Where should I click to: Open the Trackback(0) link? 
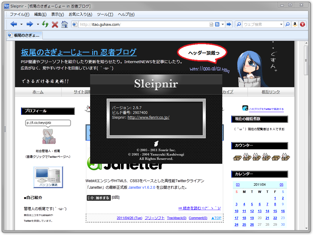(x=177, y=218)
